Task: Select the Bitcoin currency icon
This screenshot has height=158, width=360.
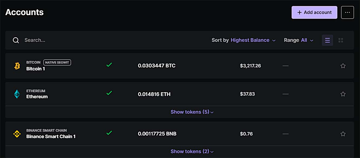Action: [x=17, y=65]
